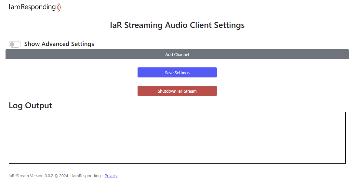The image size is (359, 185).
Task: Save the settings with the blue button
Action: coord(177,73)
